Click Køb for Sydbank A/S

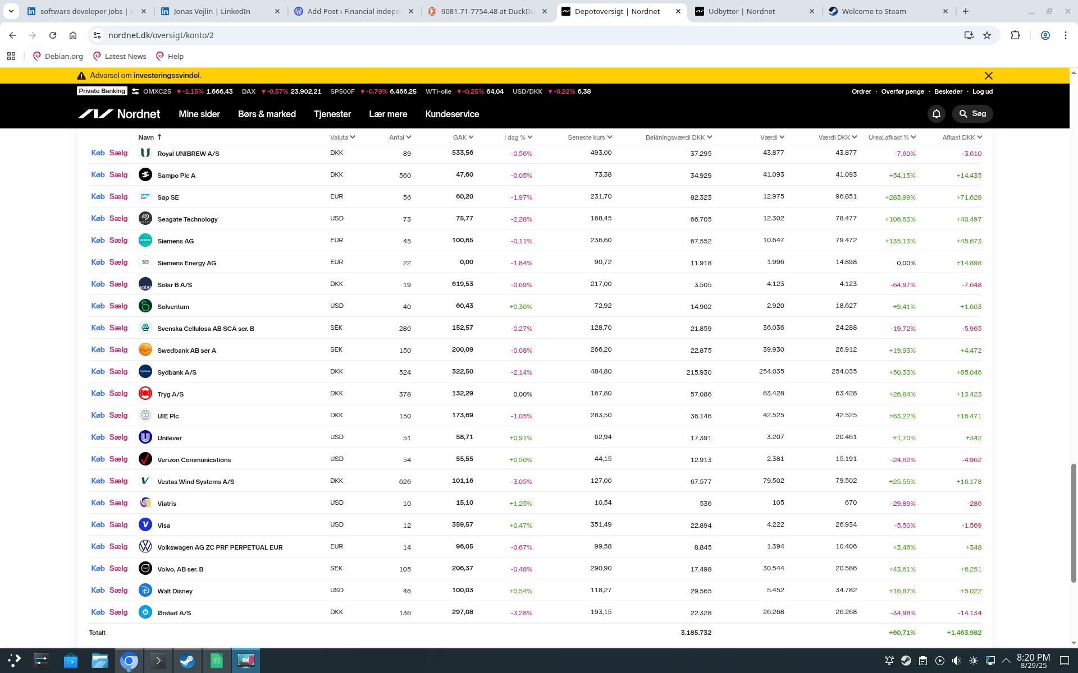click(98, 371)
